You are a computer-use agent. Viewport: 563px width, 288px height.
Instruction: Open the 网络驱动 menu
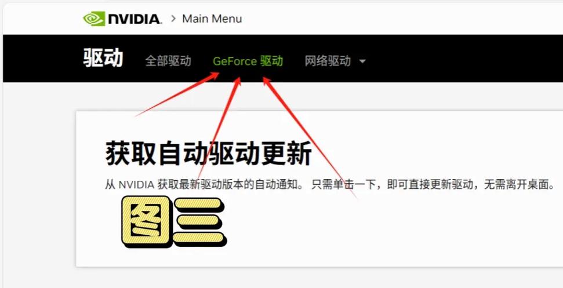328,61
